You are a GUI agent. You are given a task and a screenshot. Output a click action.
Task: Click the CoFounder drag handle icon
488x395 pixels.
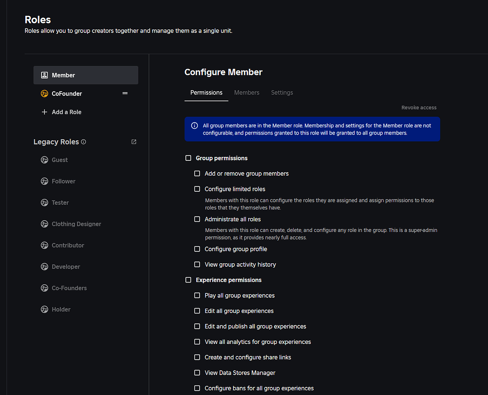pos(125,94)
